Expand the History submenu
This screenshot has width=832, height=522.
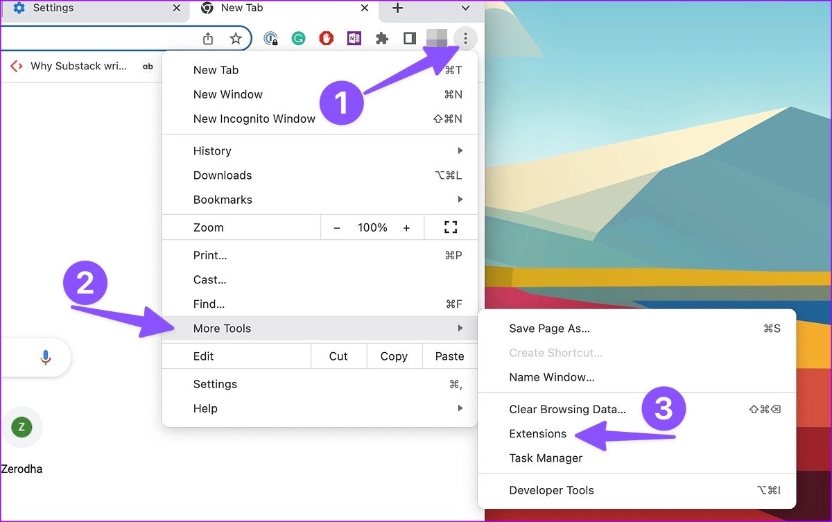320,151
